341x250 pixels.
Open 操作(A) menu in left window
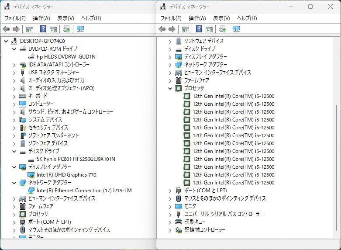tap(41, 18)
